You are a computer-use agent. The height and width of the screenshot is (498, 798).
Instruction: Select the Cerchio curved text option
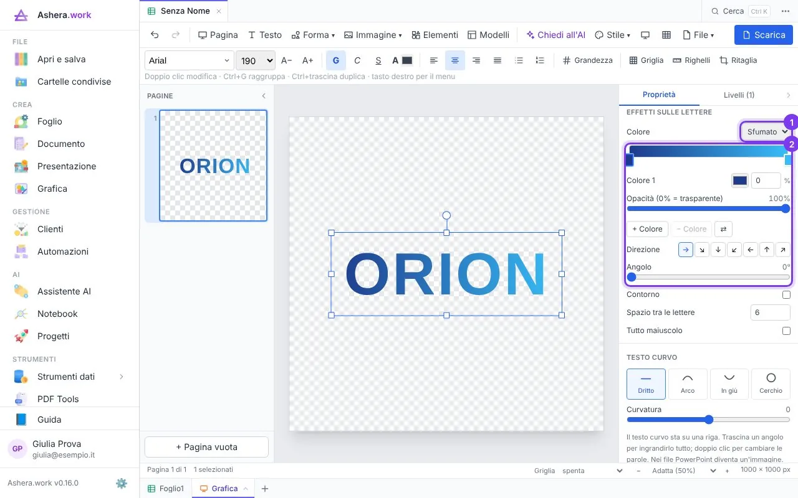click(771, 384)
